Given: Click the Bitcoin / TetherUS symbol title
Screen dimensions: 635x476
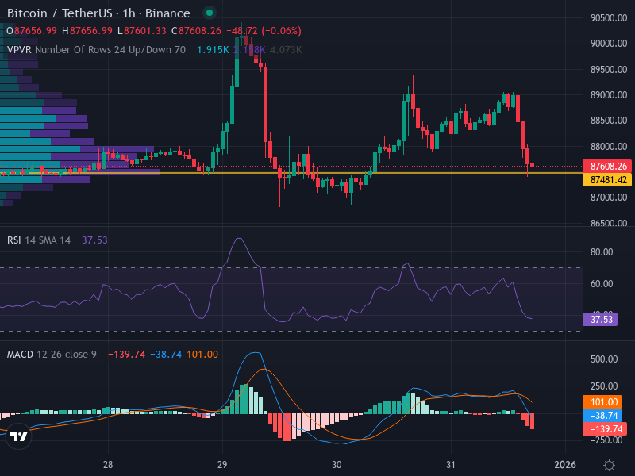Looking at the screenshot, I should pyautogui.click(x=98, y=13).
